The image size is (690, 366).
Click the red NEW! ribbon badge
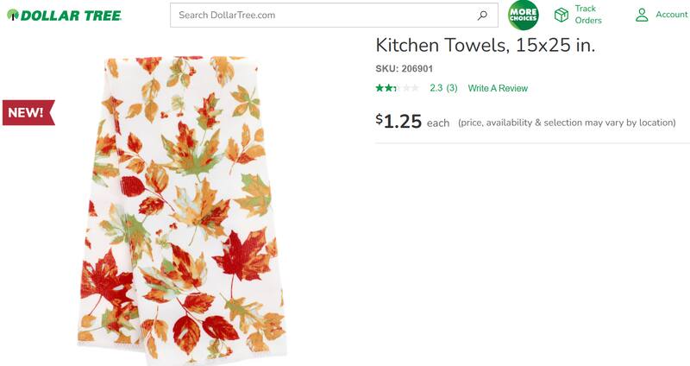[28, 112]
